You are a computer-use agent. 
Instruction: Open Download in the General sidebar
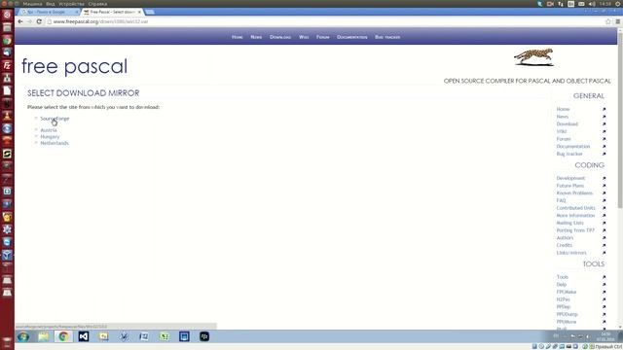(568, 124)
